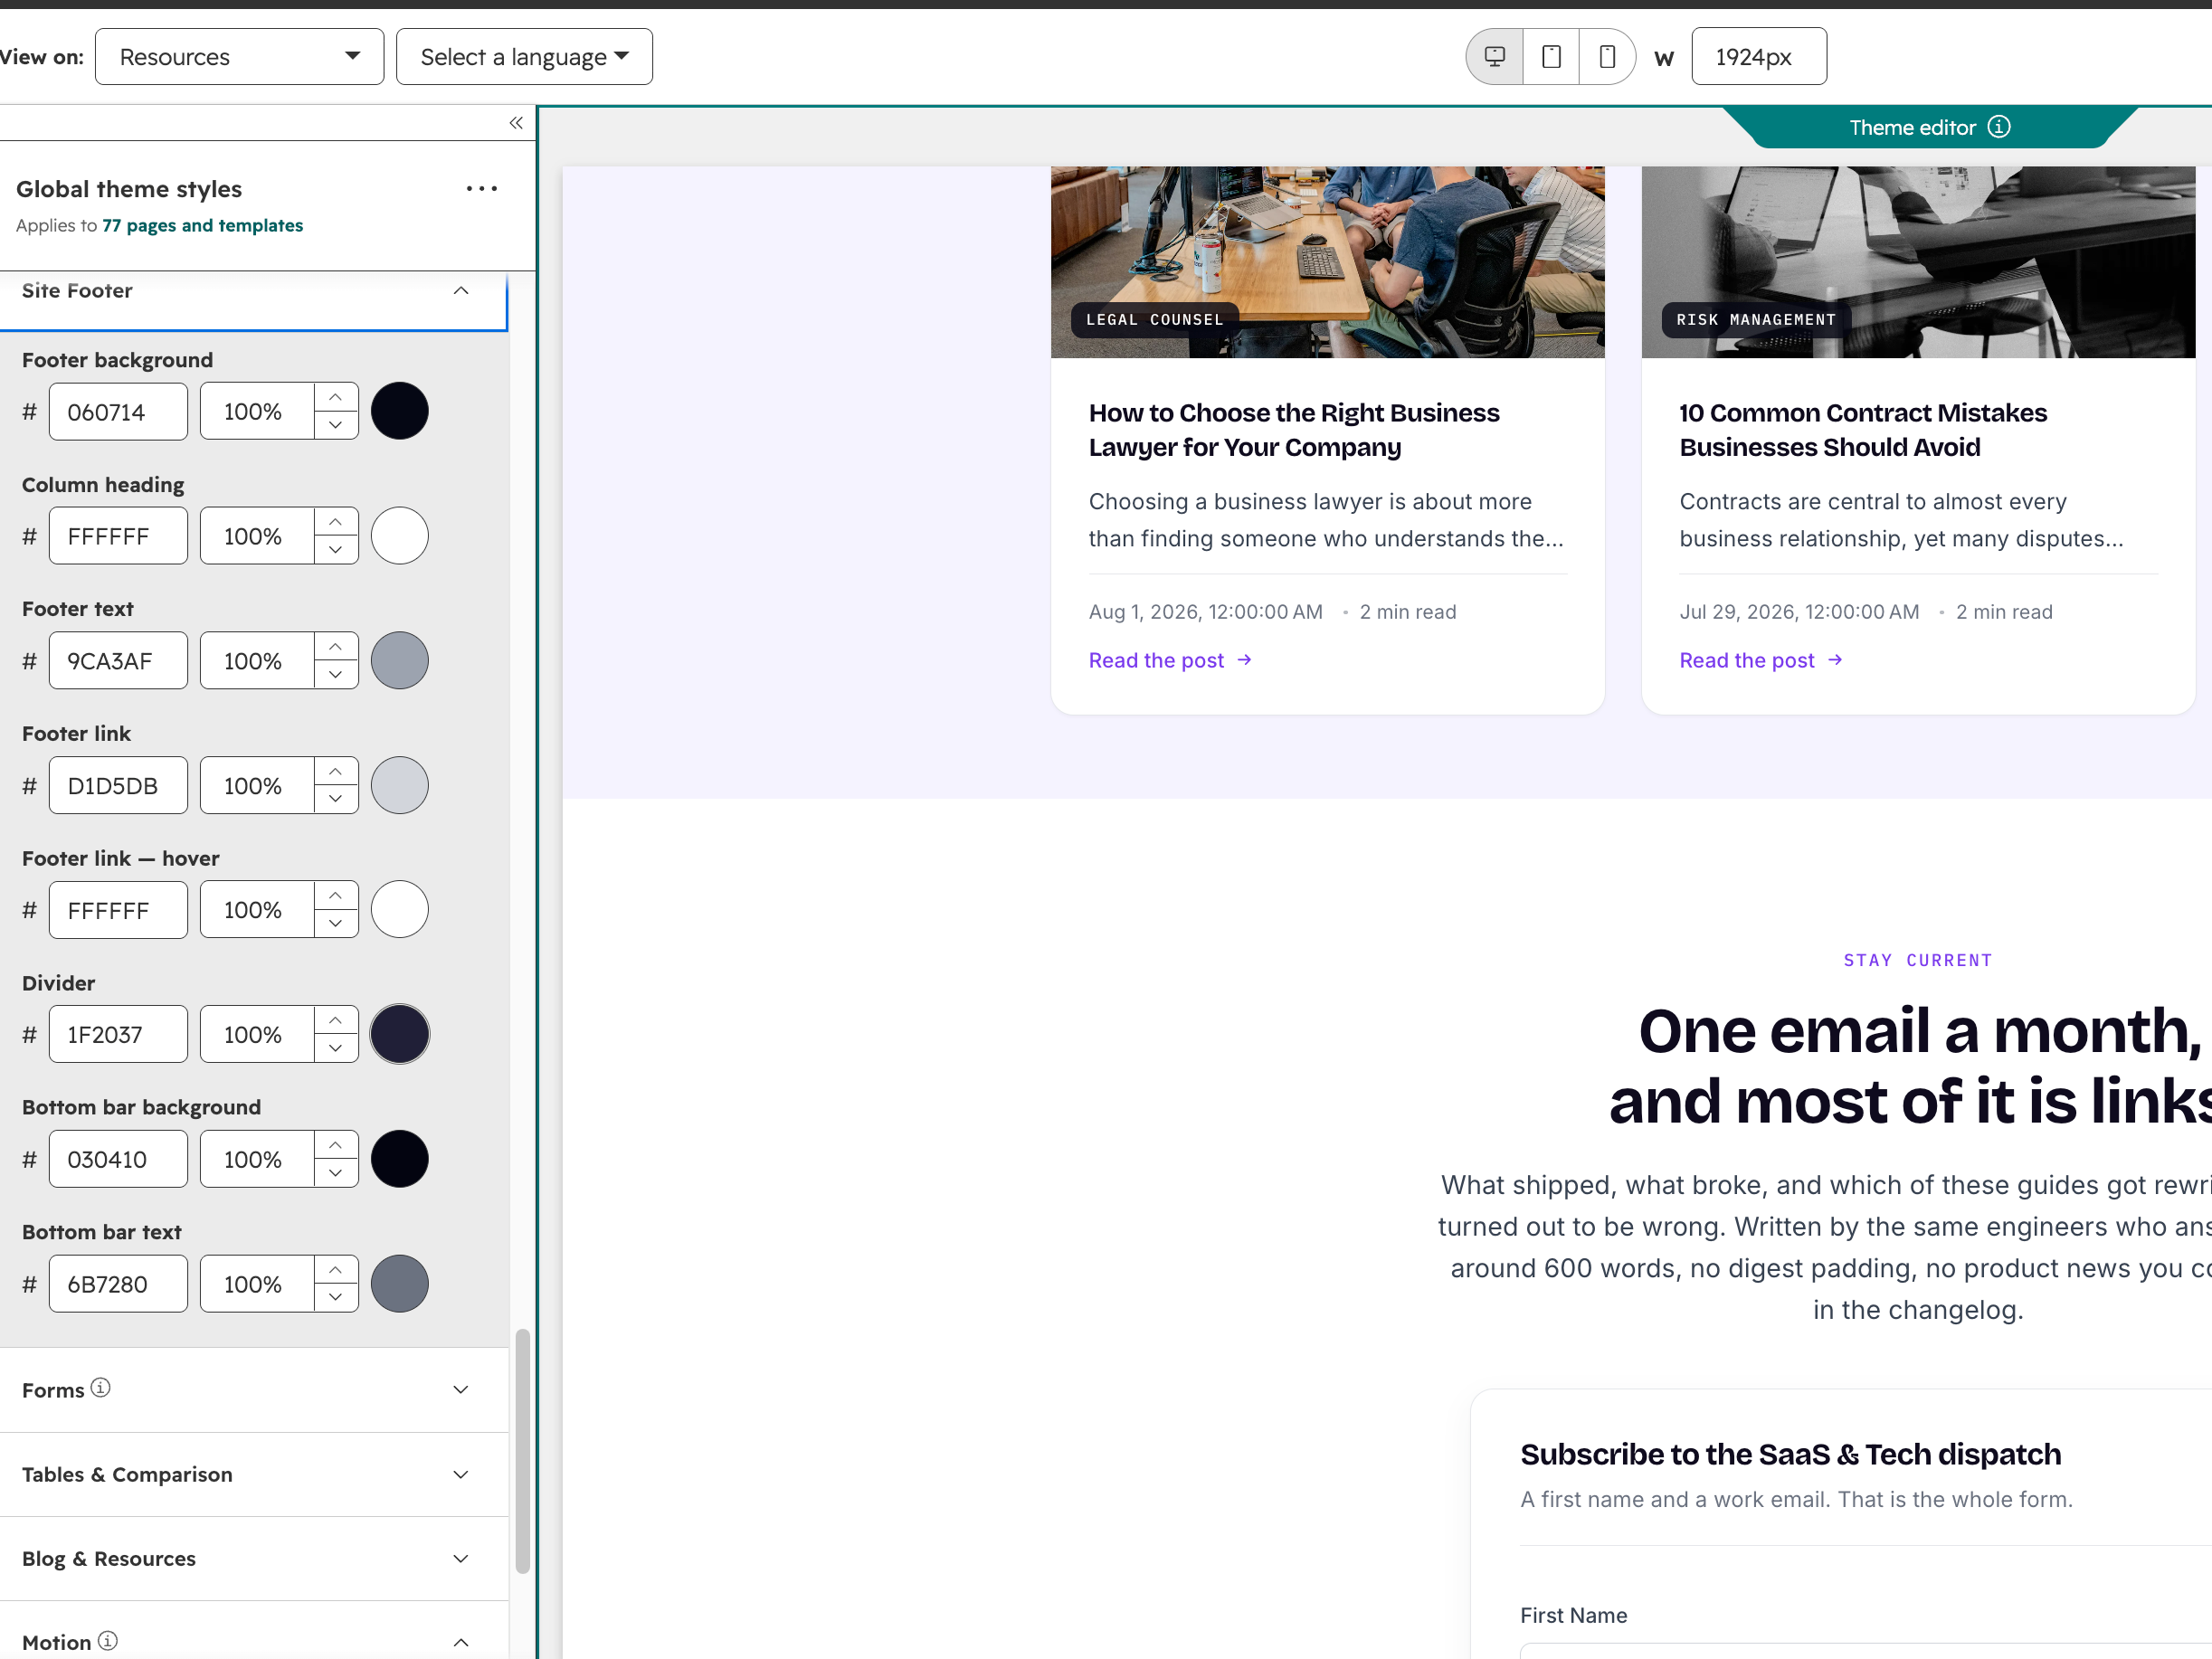2212x1659 pixels.
Task: Click the Divider opacity 100% field
Action: (257, 1034)
